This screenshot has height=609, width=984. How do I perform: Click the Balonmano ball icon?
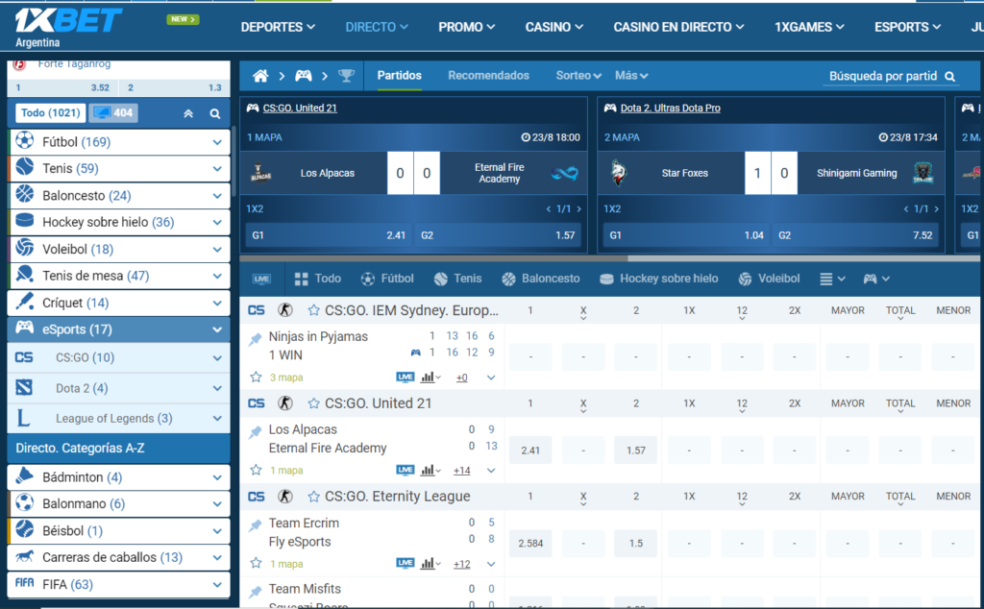click(24, 503)
